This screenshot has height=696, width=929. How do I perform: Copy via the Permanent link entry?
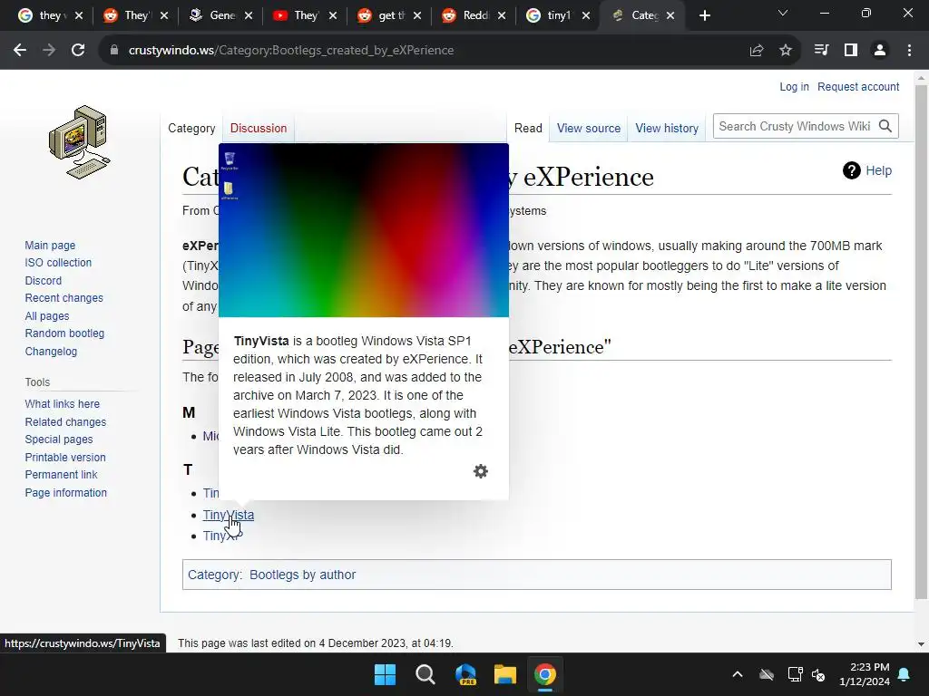click(61, 474)
